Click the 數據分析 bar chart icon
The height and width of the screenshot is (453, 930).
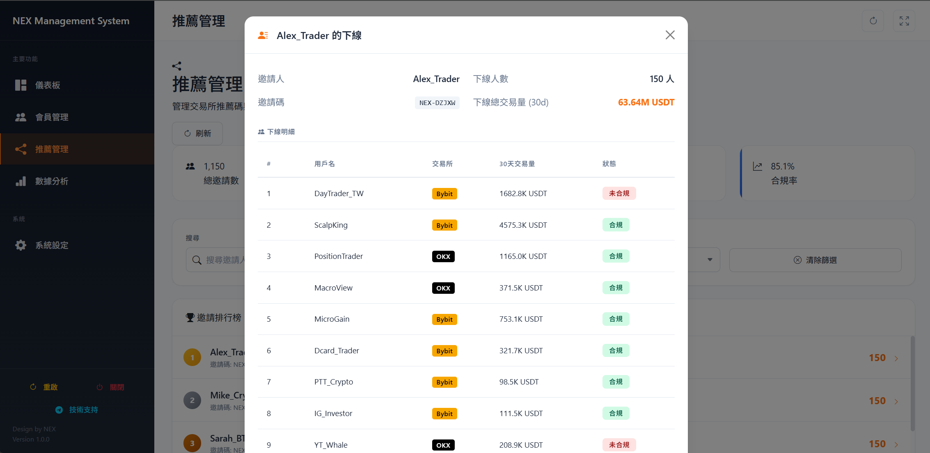pyautogui.click(x=20, y=181)
